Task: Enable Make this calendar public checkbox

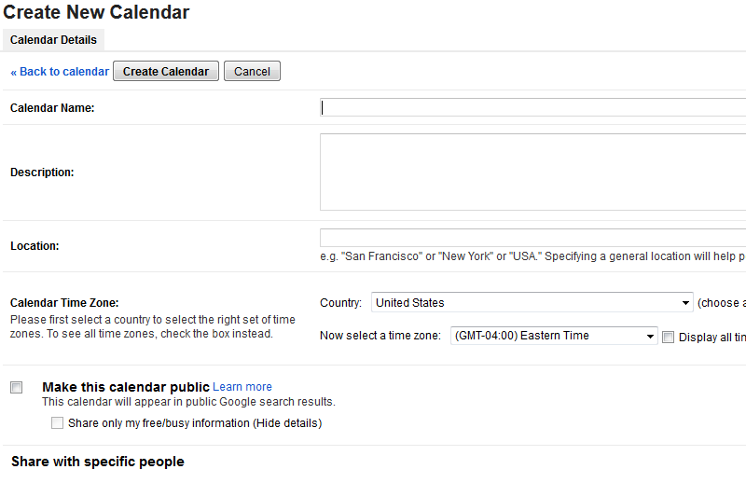Action: (x=17, y=387)
